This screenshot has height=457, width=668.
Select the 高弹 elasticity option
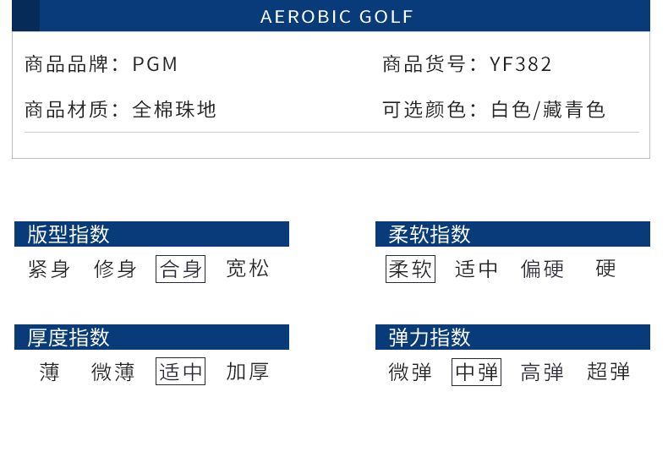click(542, 372)
